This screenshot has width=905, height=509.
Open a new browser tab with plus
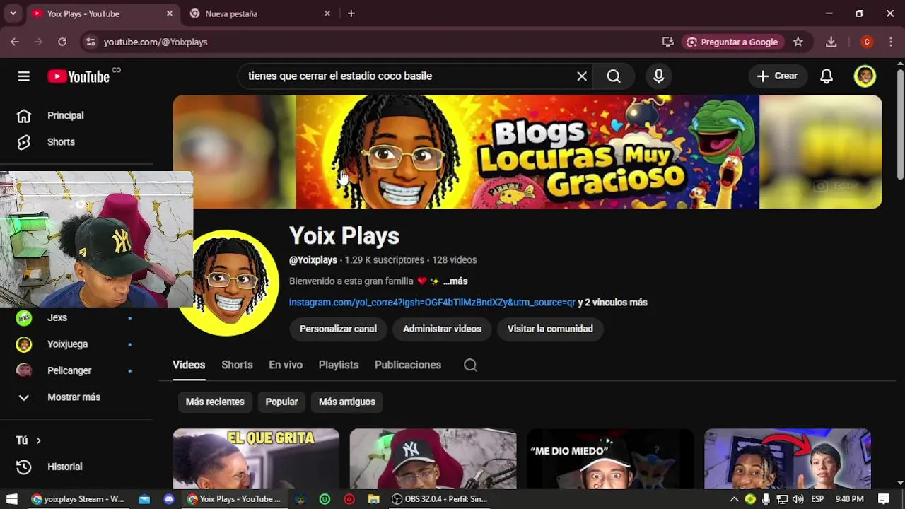(351, 13)
